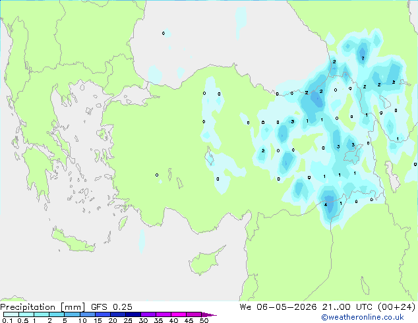Click the legend label '25'
The width and height of the screenshot is (418, 323).
(128, 320)
